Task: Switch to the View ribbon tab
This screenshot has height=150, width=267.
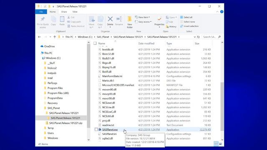Action: coord(75,12)
